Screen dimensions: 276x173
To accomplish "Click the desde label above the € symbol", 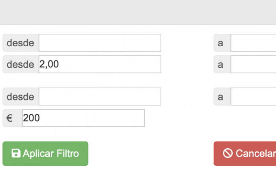I will (x=21, y=97).
